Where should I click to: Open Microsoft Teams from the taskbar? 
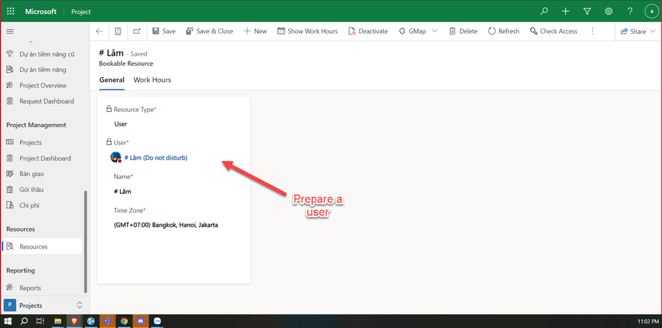coord(107,321)
